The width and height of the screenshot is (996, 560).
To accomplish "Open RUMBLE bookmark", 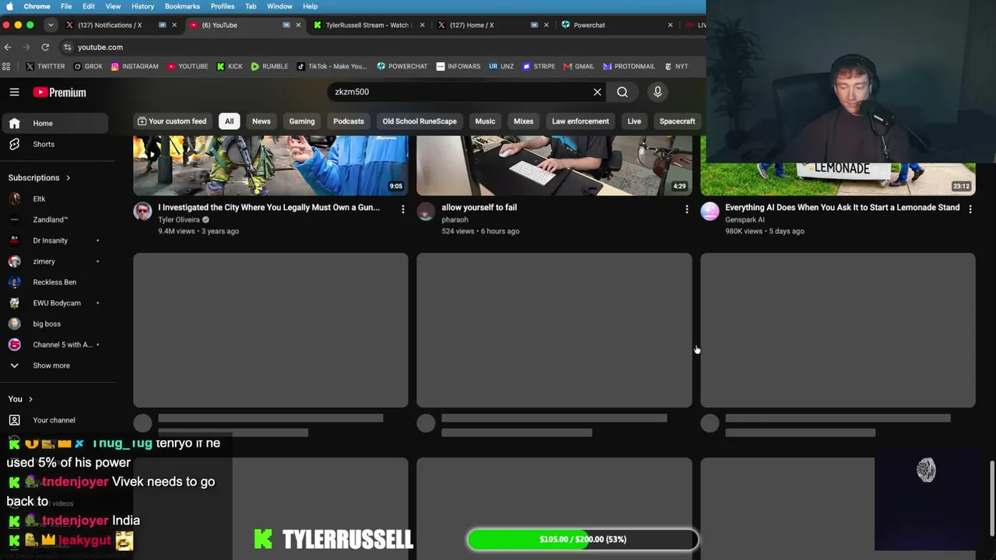I will pyautogui.click(x=269, y=67).
